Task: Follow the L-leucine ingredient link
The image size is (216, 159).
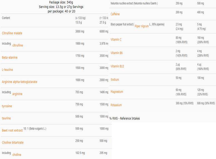Action: click(x=8, y=70)
